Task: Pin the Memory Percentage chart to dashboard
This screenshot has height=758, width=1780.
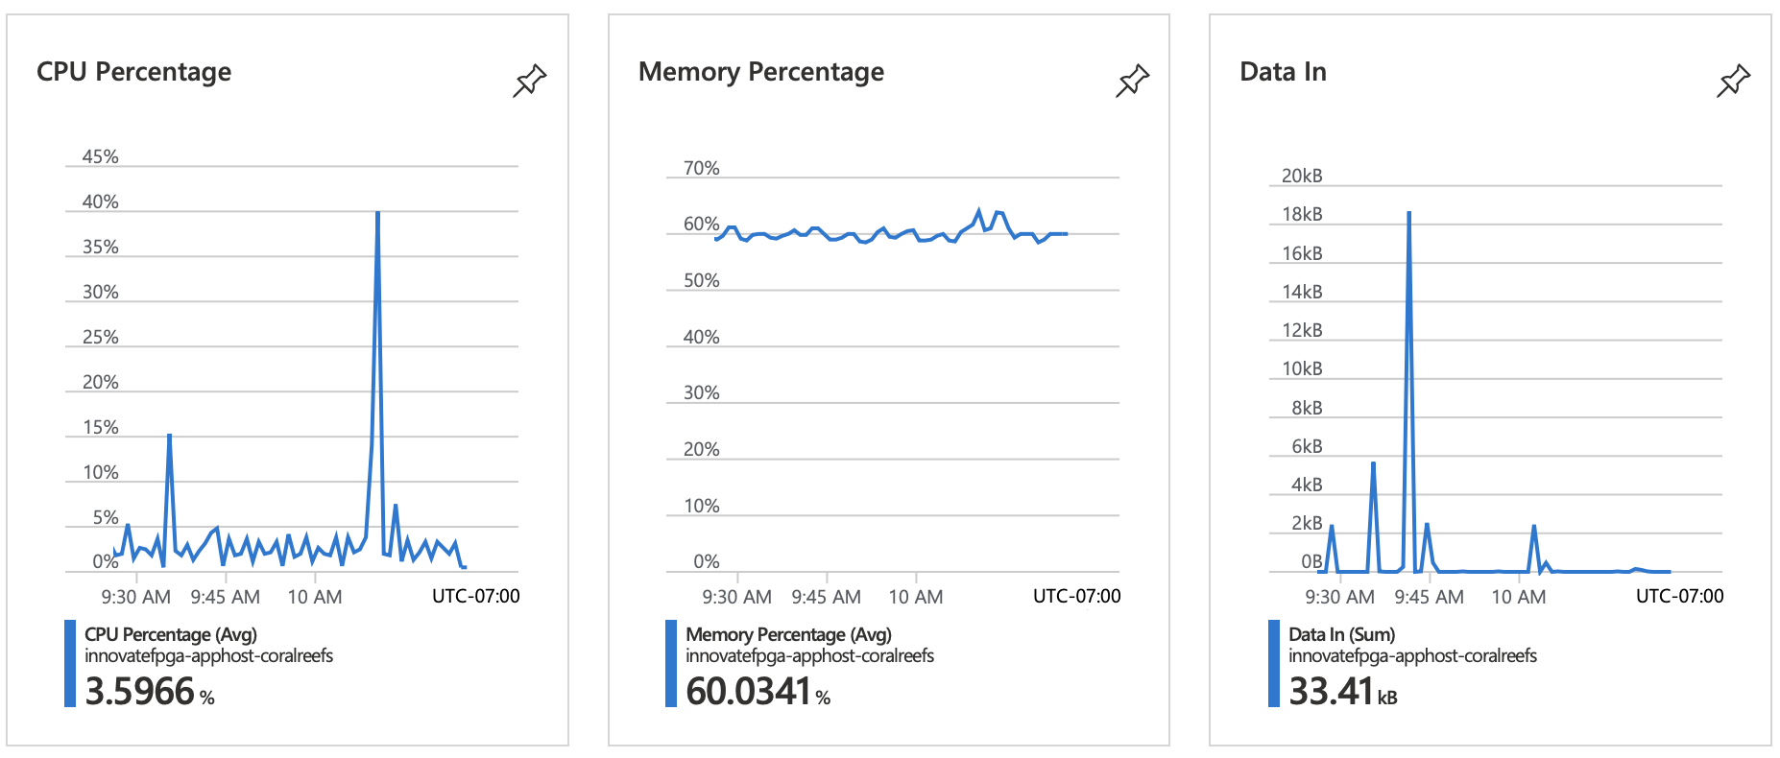Action: point(1132,81)
